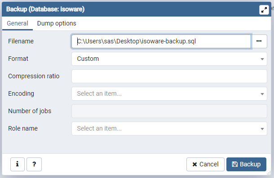Screen dimensions: 274x178
Task: Click the Filename label
Action: coord(21,41)
